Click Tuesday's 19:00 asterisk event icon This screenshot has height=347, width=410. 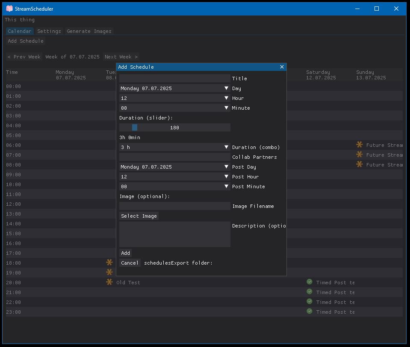[x=109, y=272]
